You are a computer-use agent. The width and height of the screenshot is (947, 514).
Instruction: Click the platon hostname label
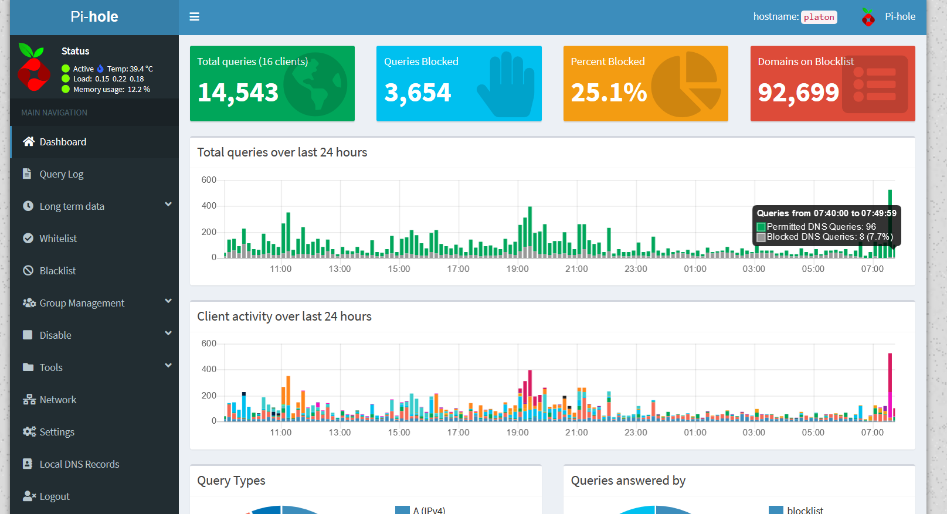click(819, 18)
